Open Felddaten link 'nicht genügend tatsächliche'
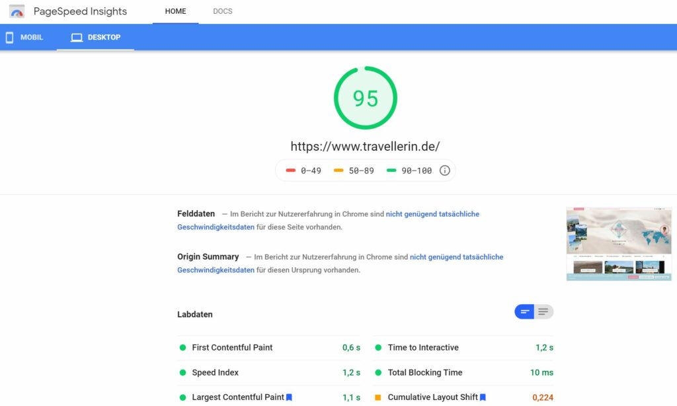 click(432, 214)
